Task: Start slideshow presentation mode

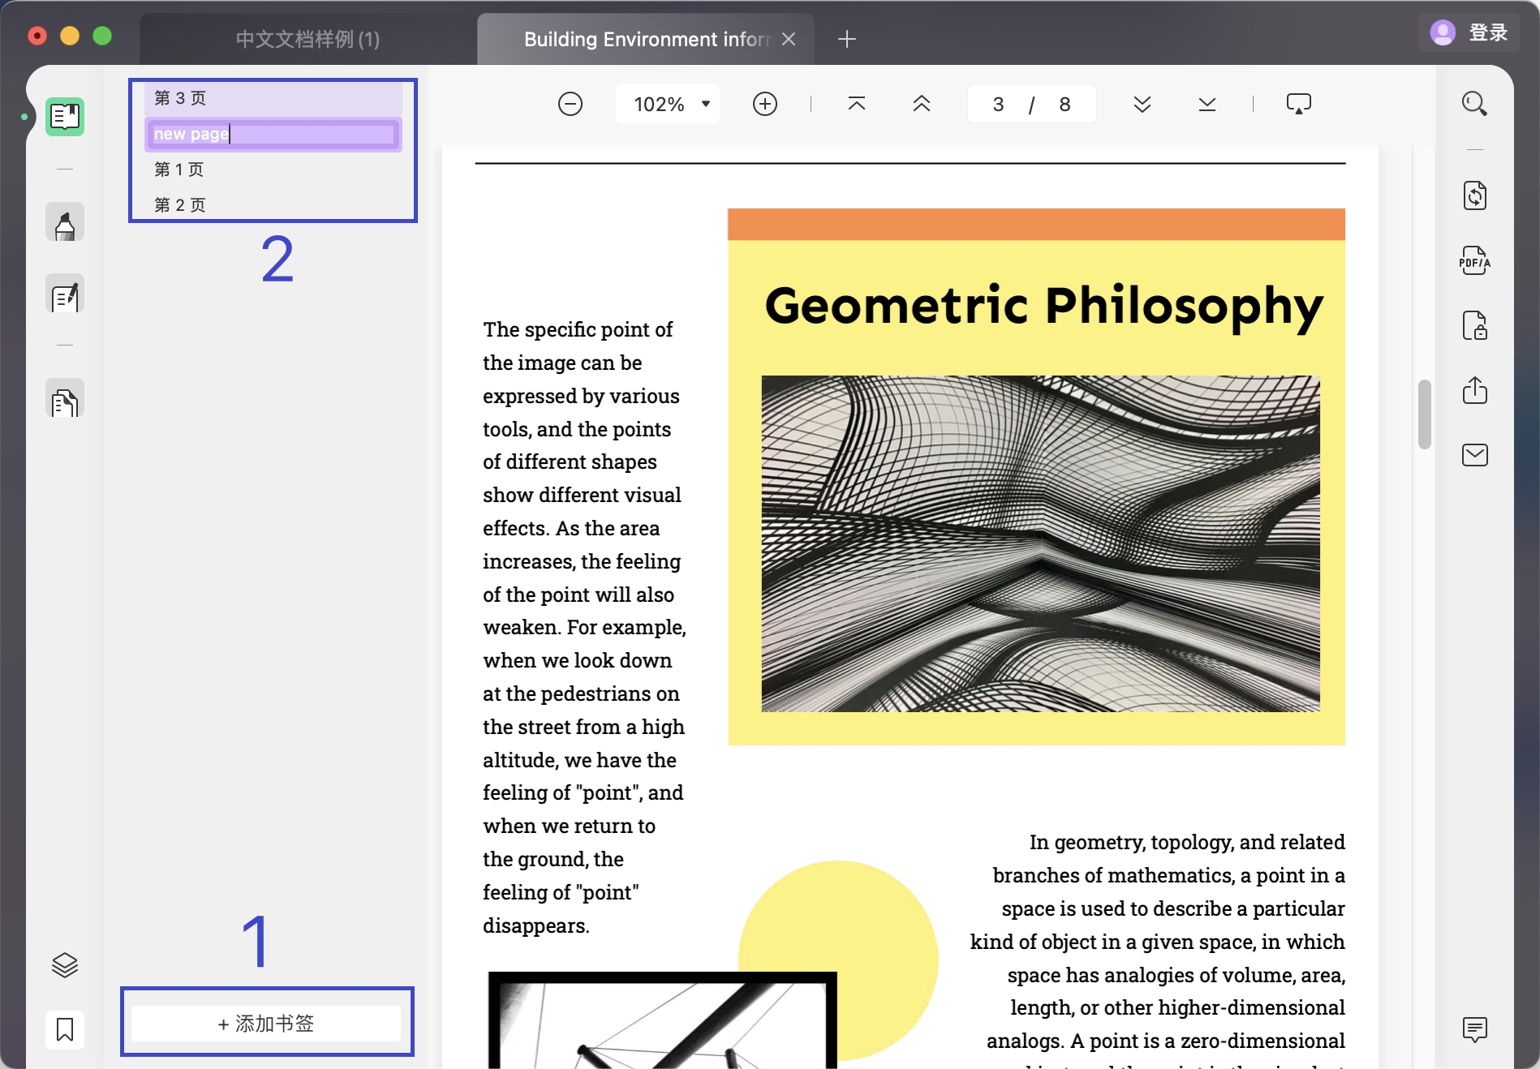Action: point(1299,104)
